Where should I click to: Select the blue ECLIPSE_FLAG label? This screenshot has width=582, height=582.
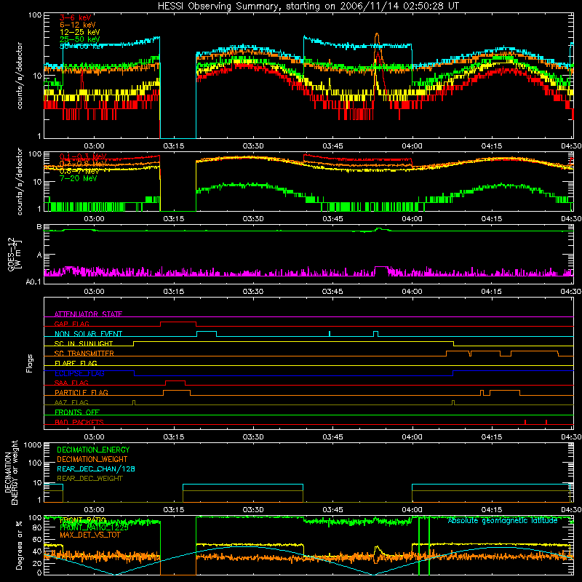[x=79, y=373]
